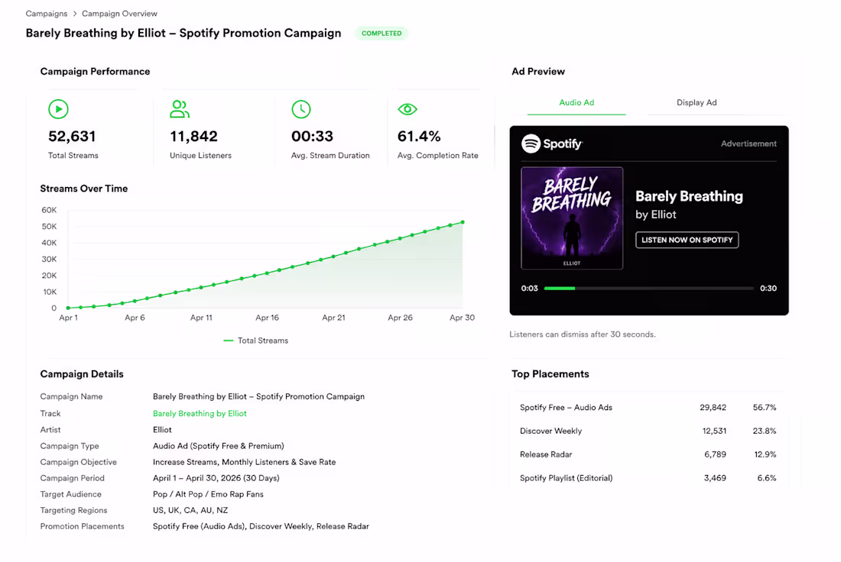Screen dimensions: 841x562
Task: Click the 52,631 total streams value
Action: 72,137
